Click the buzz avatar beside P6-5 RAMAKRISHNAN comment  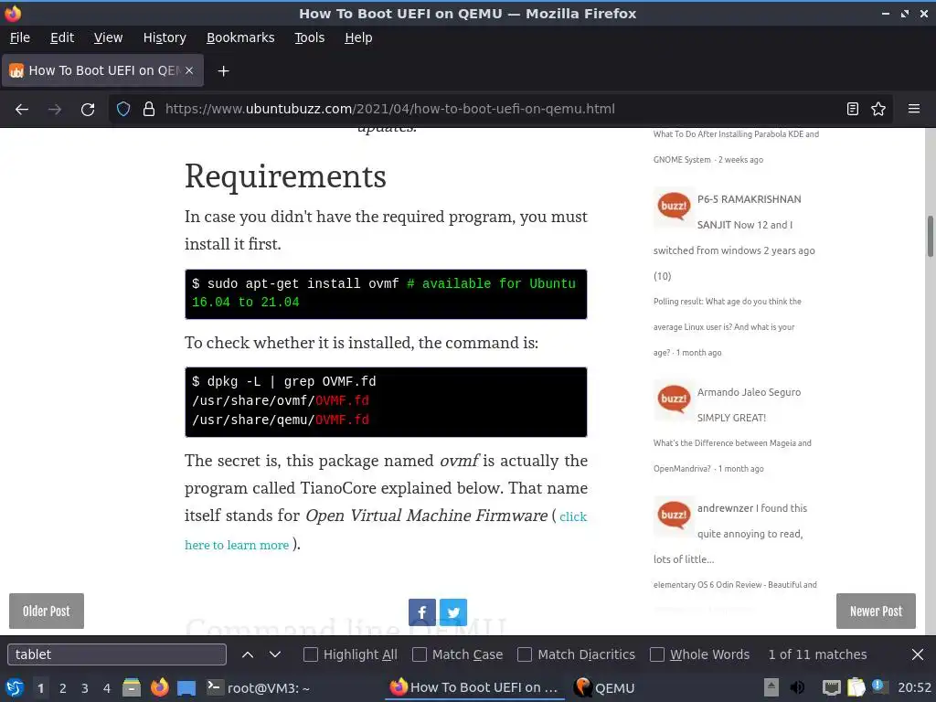tap(674, 207)
